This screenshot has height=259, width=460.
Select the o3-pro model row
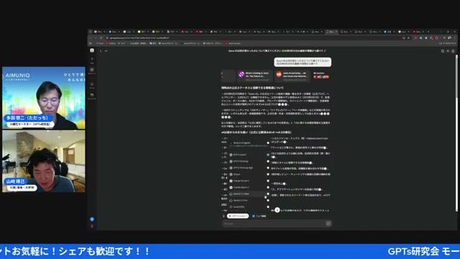[x=249, y=174]
